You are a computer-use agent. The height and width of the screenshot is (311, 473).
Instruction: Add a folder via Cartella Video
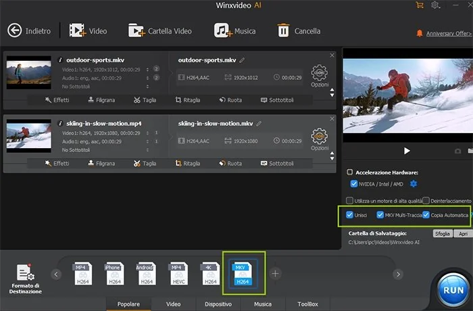click(x=136, y=30)
